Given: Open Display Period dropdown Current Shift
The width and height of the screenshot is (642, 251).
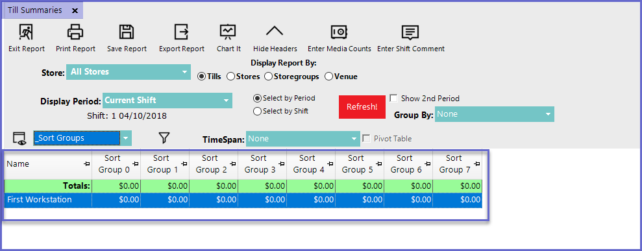Looking at the screenshot, I should 167,101.
